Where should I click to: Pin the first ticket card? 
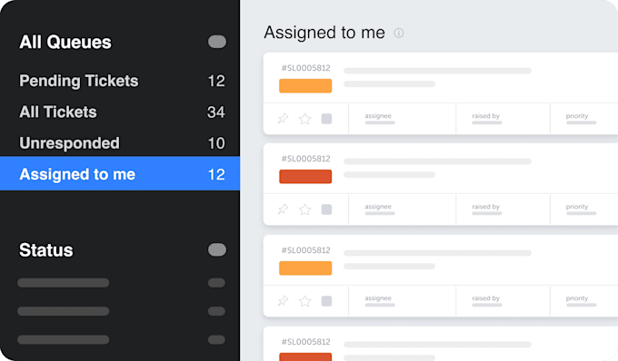click(x=283, y=118)
